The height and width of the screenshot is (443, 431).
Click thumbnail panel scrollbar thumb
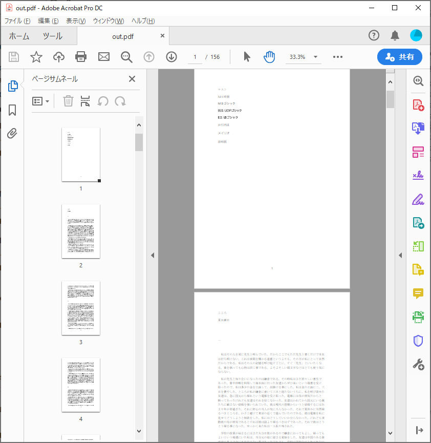[x=139, y=142]
